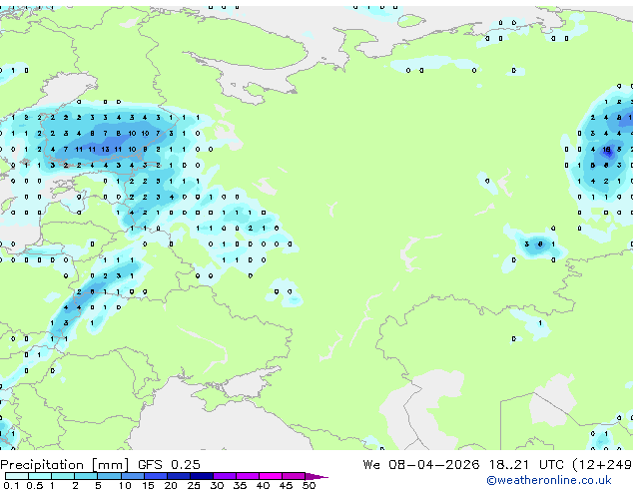
Task: Click the 'We 08-04-2026' date text
Action: 421,465
